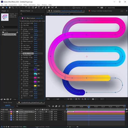Screen dimensions: 128x128
Task: Hide Shape Layer 3 with eye icon
Action: coord(2,114)
